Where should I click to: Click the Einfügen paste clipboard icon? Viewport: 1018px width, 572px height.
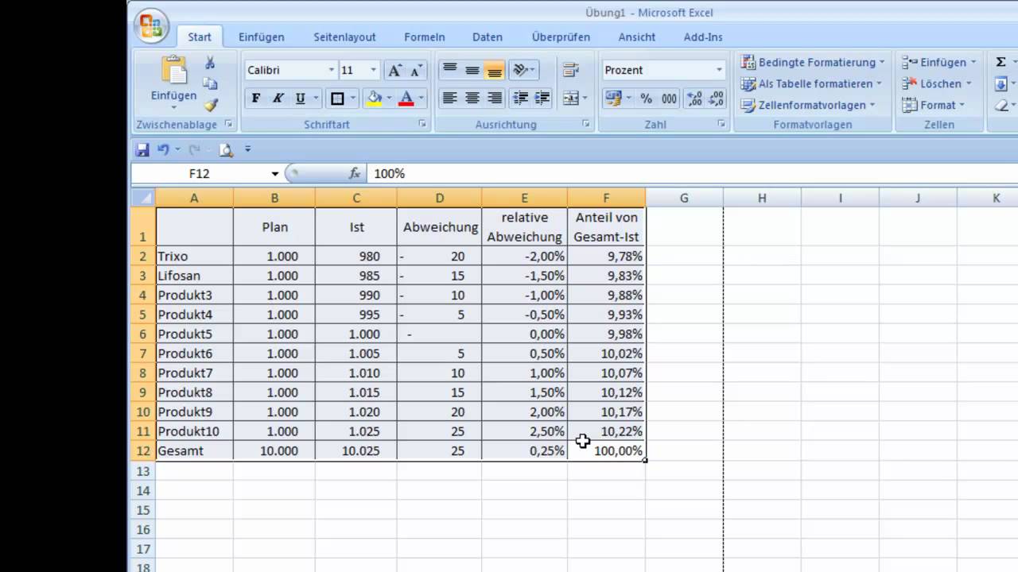coord(173,71)
